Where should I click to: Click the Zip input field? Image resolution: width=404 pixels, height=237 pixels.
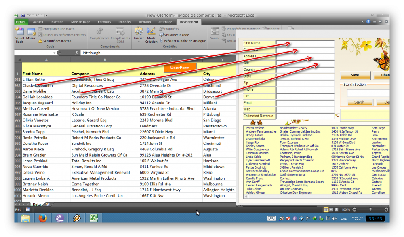click(305, 83)
